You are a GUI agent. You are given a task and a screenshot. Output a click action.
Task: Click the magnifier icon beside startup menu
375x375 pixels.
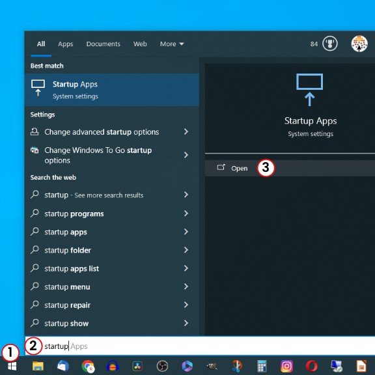pyautogui.click(x=35, y=286)
